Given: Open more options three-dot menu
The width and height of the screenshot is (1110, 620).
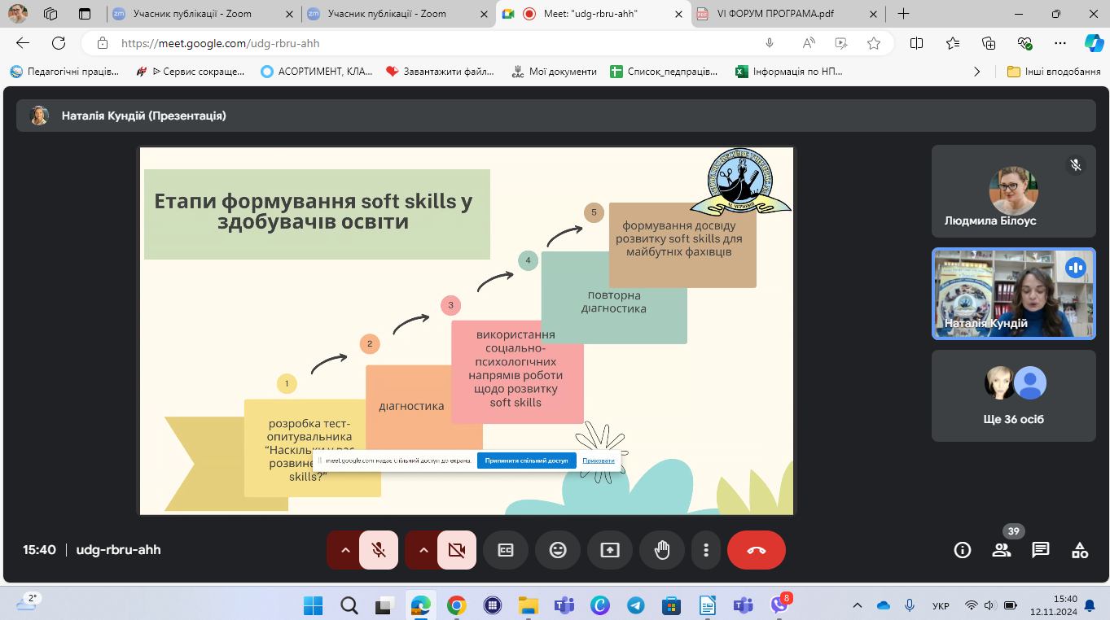Looking at the screenshot, I should click(x=706, y=550).
